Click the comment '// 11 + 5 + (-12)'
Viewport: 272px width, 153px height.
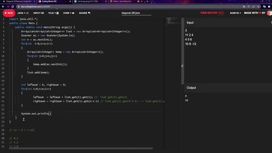22,130
